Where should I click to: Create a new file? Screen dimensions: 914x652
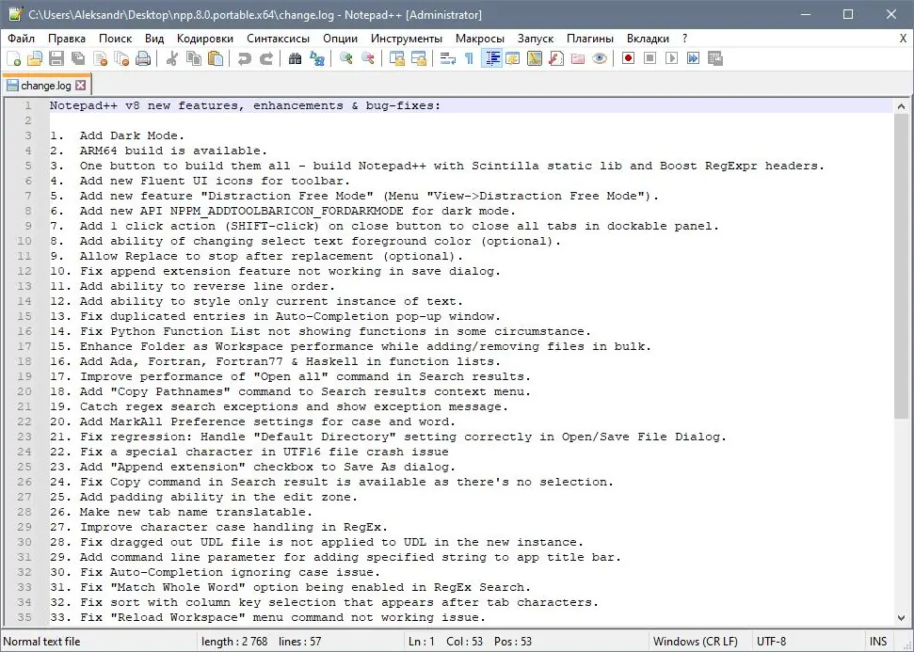15,58
